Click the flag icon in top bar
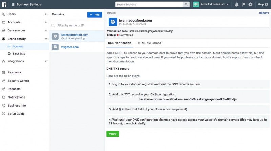Screen dimensions: 271x151 coord(244,4)
